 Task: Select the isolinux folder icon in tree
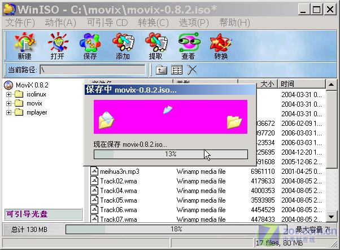click(x=19, y=94)
